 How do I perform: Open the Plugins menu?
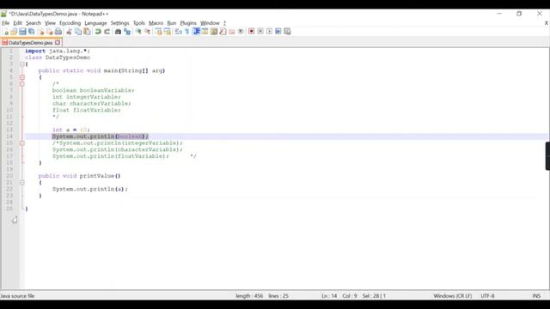click(x=188, y=23)
